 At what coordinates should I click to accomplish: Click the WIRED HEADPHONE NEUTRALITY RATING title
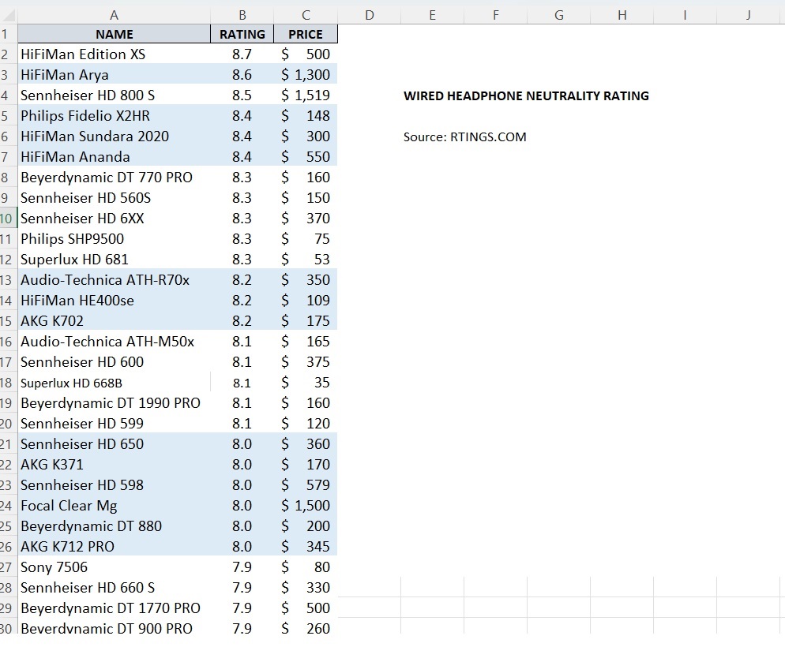pos(526,95)
